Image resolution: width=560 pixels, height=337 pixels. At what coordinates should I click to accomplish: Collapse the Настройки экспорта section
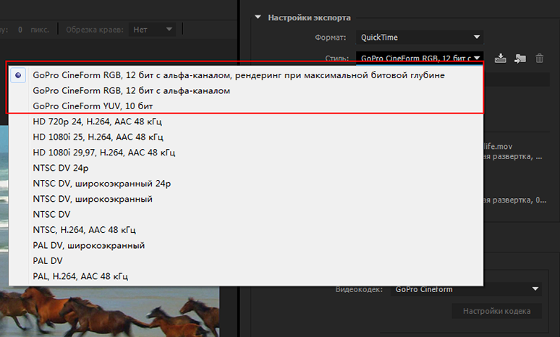click(x=258, y=17)
